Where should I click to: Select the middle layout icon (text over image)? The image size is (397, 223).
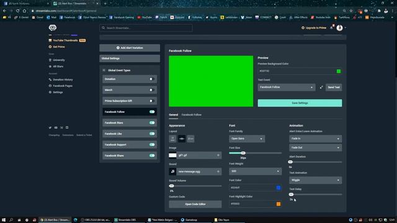pos(182,139)
